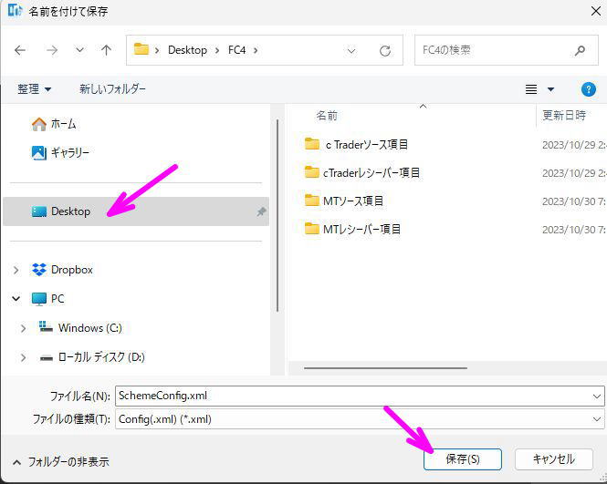Viewport: 607px width, 484px height.
Task: Open the view options dropdown arrow
Action: pos(550,89)
